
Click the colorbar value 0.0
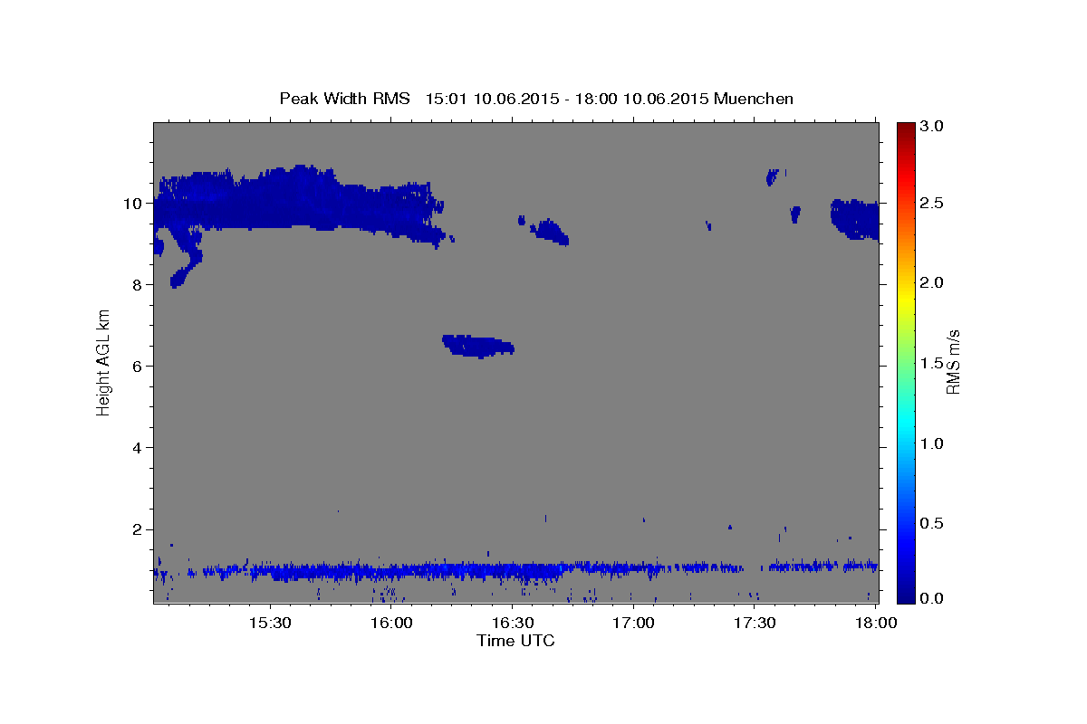click(932, 598)
